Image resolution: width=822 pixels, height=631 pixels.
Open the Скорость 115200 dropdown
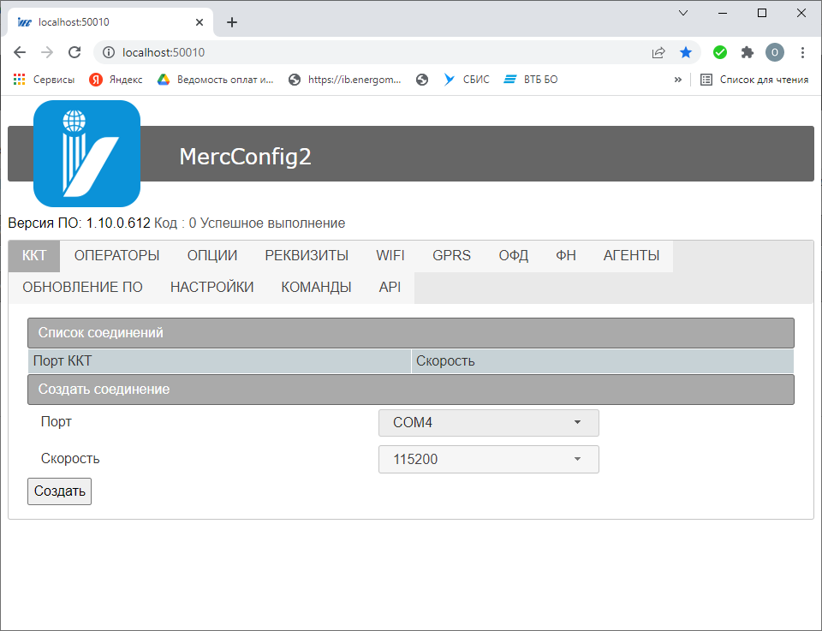tap(489, 460)
